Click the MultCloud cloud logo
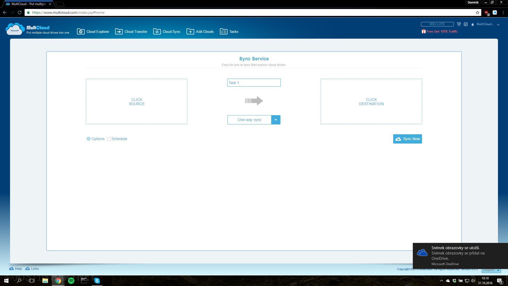Screen dimensions: 508x286 point(15,29)
